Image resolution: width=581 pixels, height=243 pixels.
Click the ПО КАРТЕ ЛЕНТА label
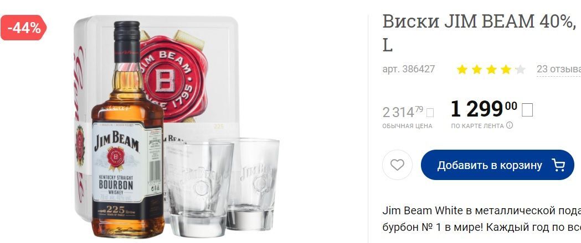coord(477,126)
